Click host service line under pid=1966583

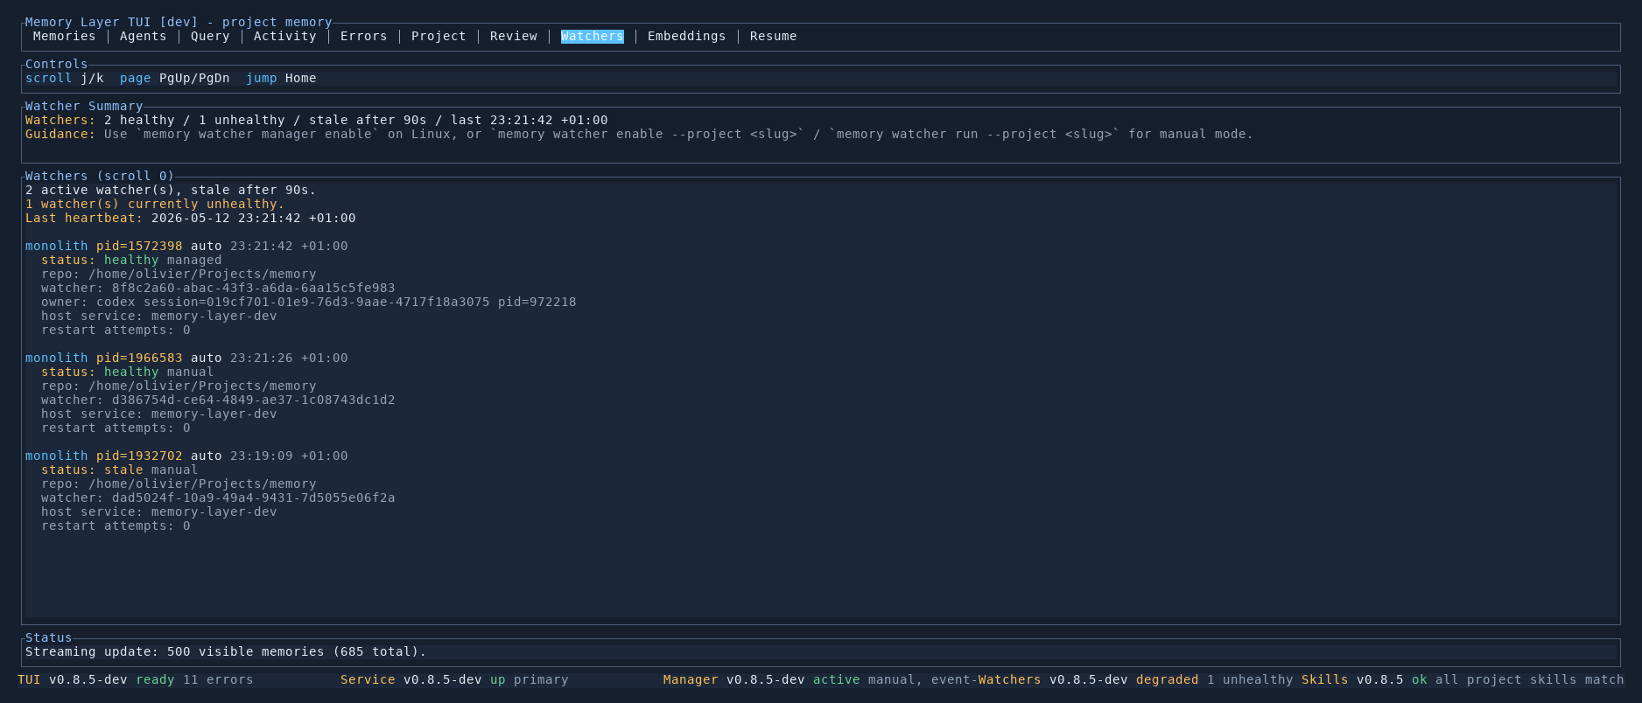158,414
